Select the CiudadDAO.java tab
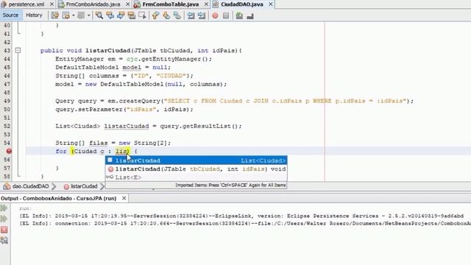This screenshot has height=265, width=471. [x=242, y=4]
